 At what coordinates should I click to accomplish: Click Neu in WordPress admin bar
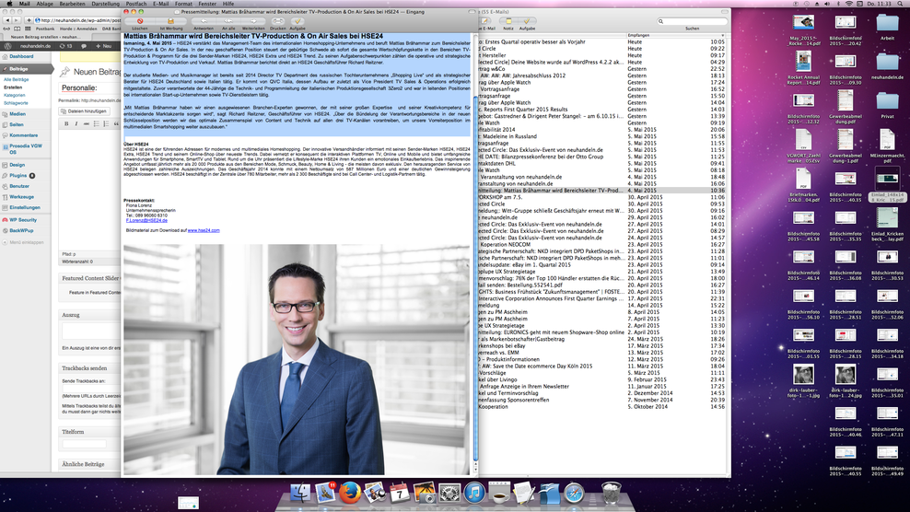(x=104, y=46)
